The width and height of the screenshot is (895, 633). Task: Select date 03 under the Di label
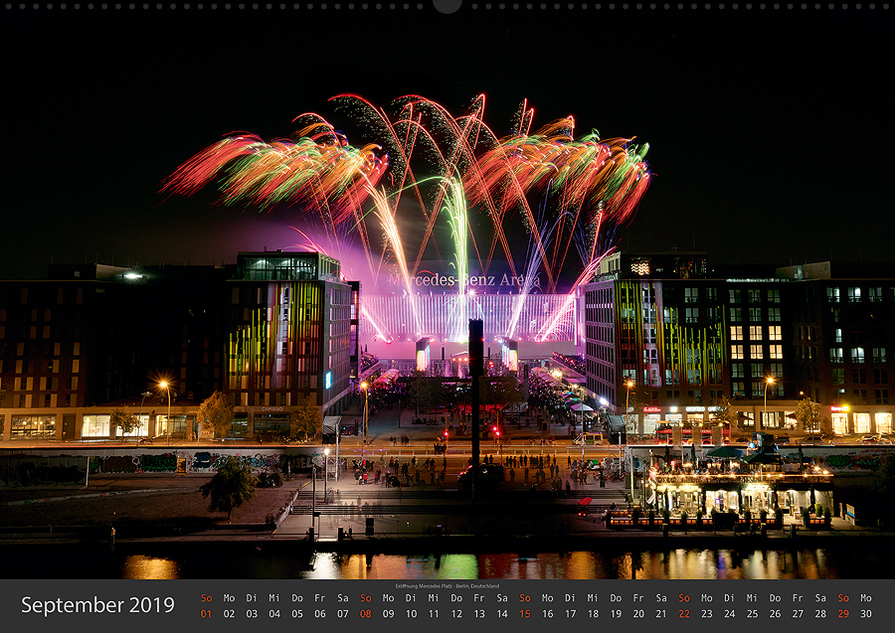point(252,614)
